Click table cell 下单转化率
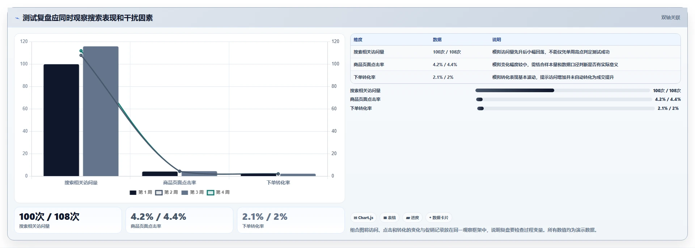Image resolution: width=695 pixels, height=248 pixels. pyautogui.click(x=364, y=77)
